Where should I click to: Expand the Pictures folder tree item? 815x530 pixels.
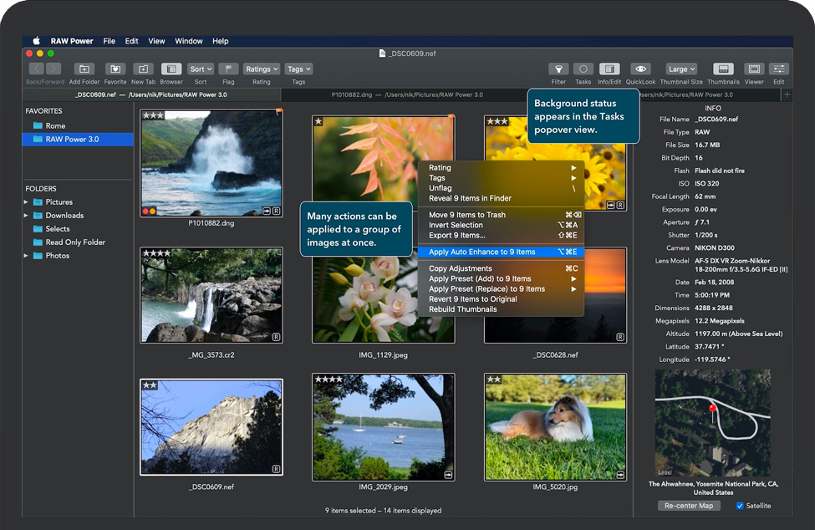[28, 202]
